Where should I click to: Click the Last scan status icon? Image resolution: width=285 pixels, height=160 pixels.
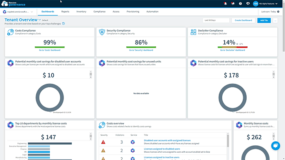pos(278,12)
